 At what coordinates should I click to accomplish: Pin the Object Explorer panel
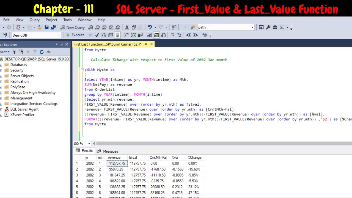62,44
